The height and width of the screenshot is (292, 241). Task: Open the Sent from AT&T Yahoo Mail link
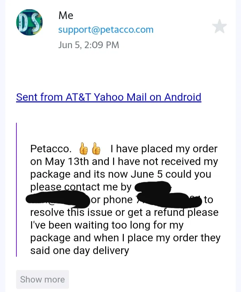point(109,97)
